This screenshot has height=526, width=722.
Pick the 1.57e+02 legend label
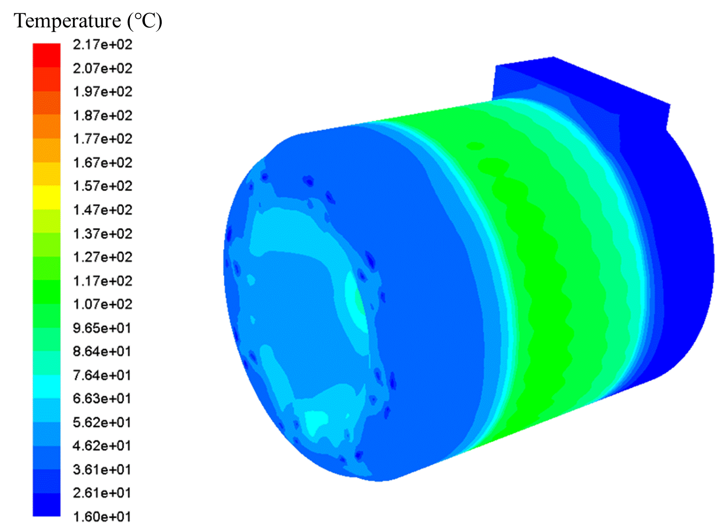point(102,186)
